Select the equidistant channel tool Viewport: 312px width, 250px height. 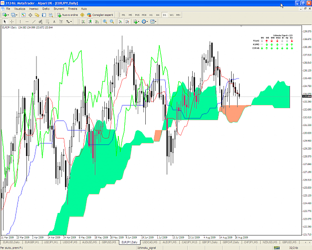tap(40, 21)
